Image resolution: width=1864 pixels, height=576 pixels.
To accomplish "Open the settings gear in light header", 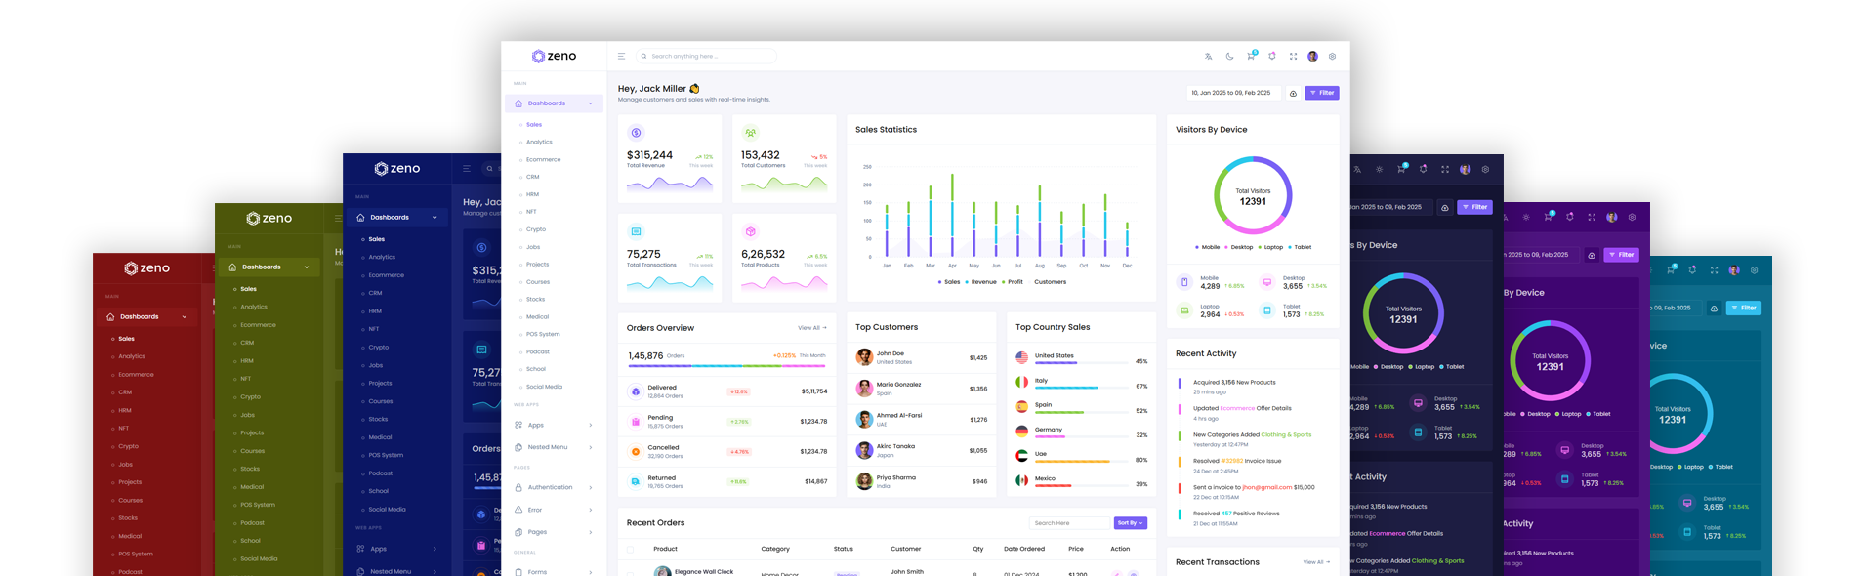I will 1332,57.
